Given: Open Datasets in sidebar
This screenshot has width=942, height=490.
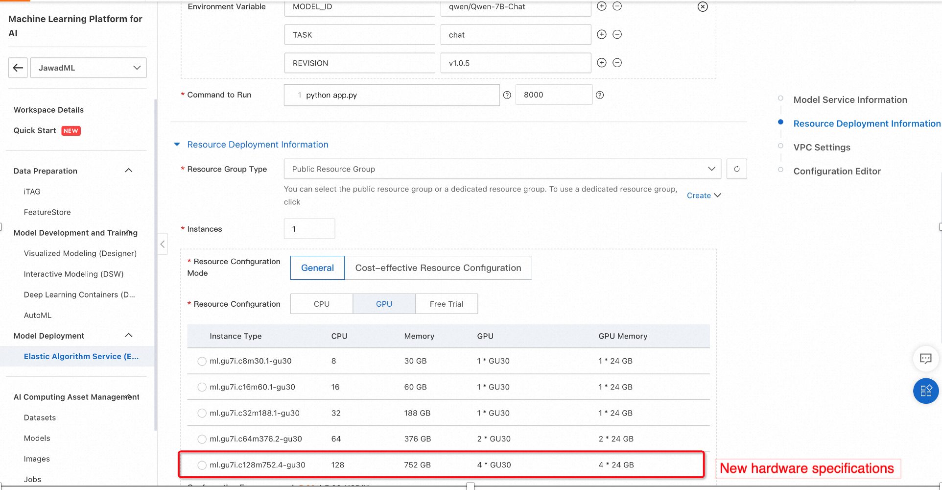Looking at the screenshot, I should [x=40, y=417].
